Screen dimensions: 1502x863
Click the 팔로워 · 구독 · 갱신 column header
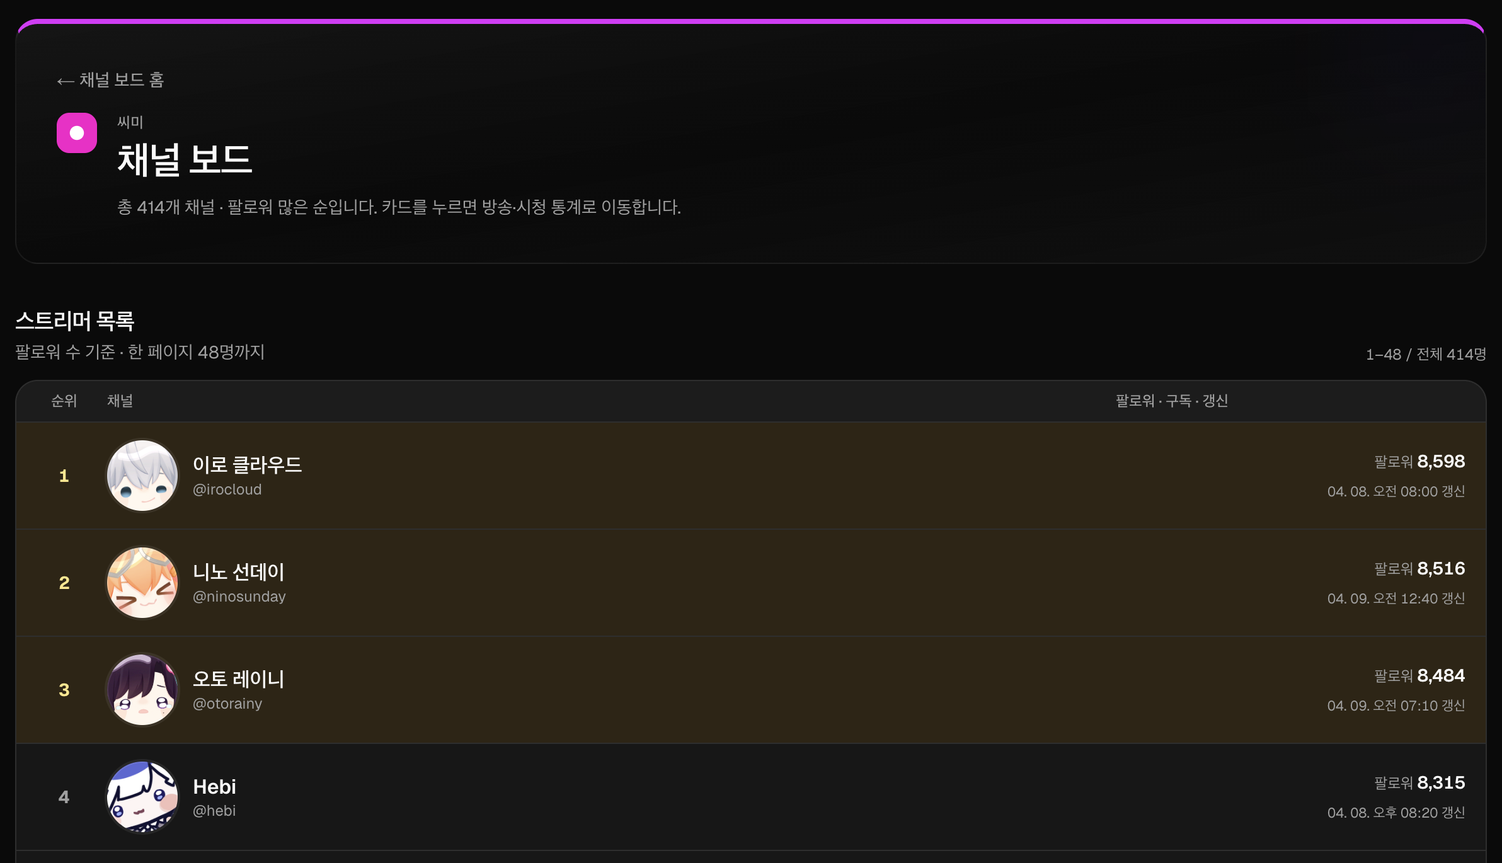tap(1172, 401)
